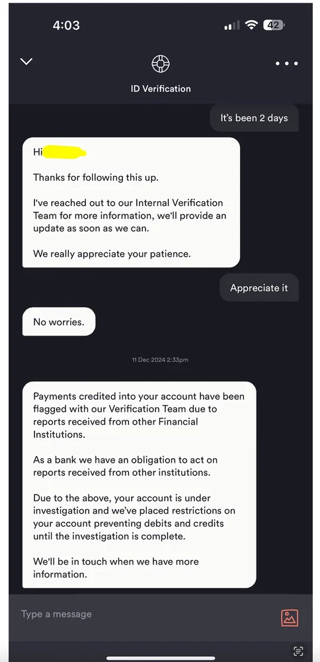Attach an image using the picture icon
This screenshot has height=662, width=320.
(290, 618)
